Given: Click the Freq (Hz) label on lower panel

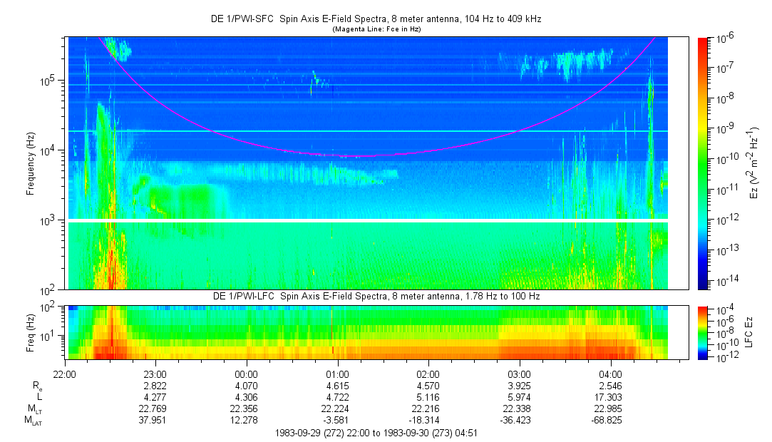Looking at the screenshot, I should pos(30,331).
